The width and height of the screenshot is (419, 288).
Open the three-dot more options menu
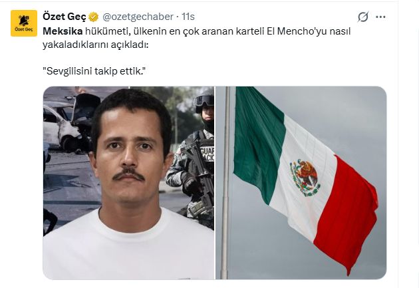pos(380,17)
